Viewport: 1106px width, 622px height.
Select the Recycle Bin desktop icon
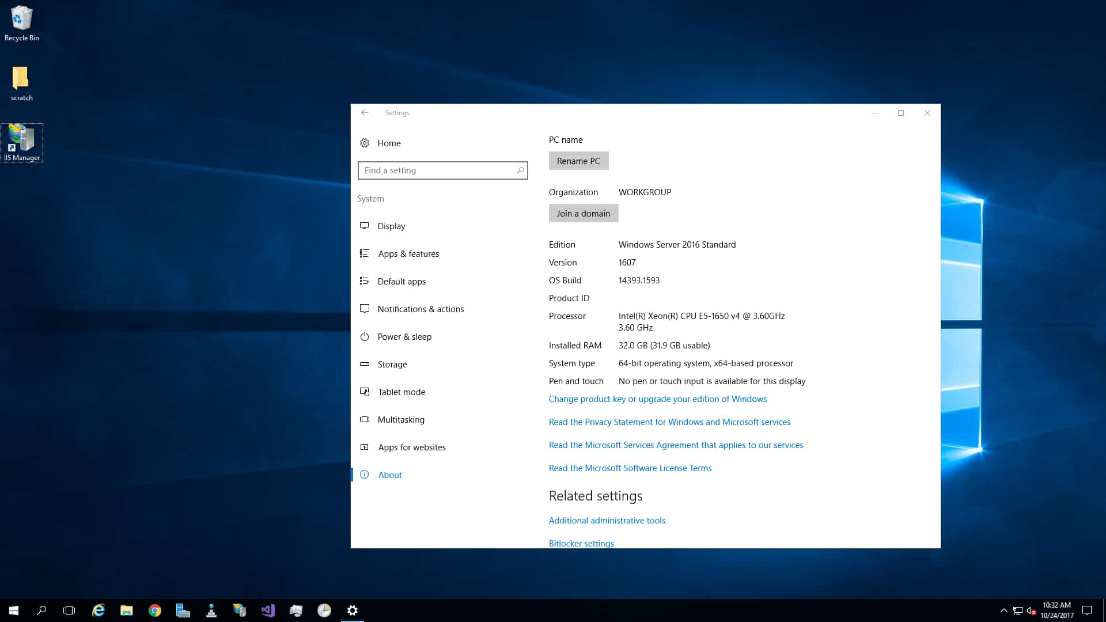click(22, 24)
